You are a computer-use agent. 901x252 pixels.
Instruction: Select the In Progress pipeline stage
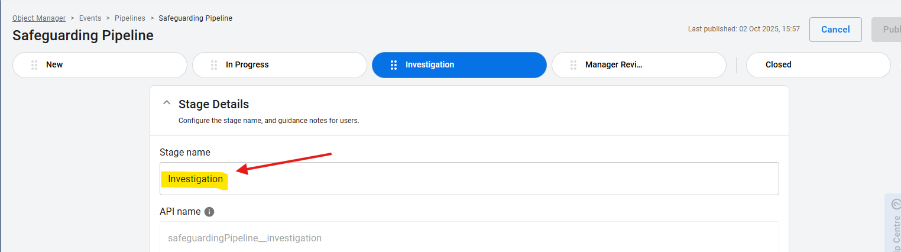[284, 65]
